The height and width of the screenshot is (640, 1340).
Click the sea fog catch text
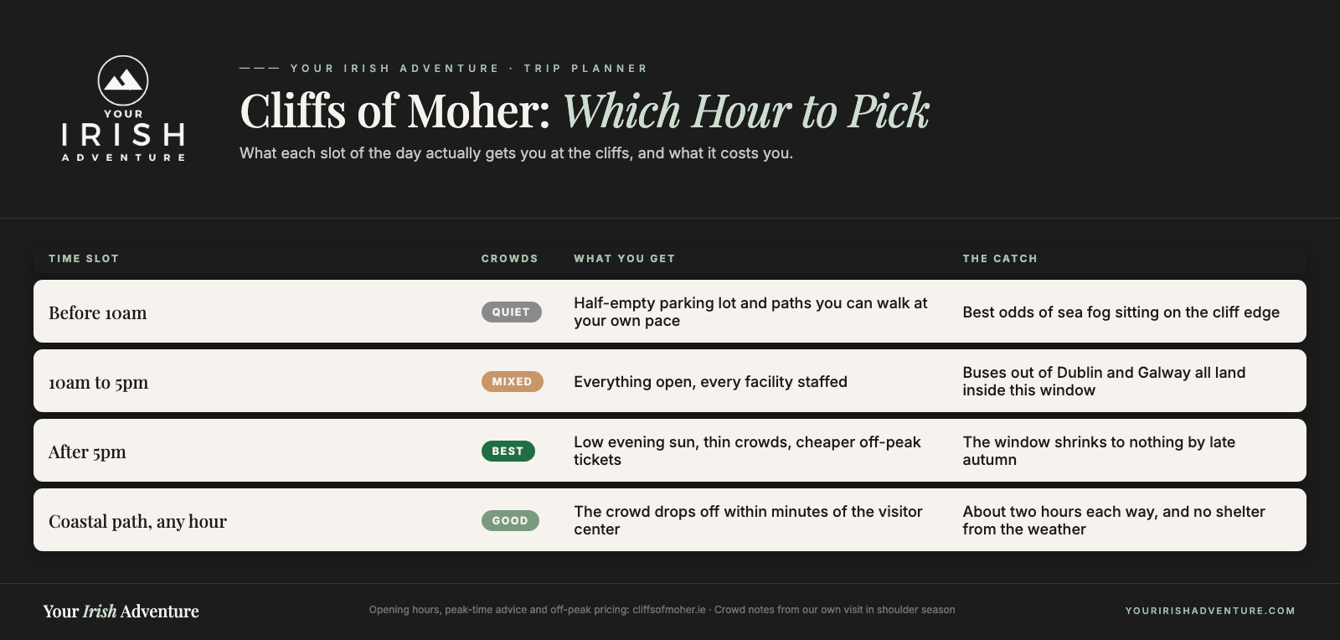pyautogui.click(x=1121, y=312)
